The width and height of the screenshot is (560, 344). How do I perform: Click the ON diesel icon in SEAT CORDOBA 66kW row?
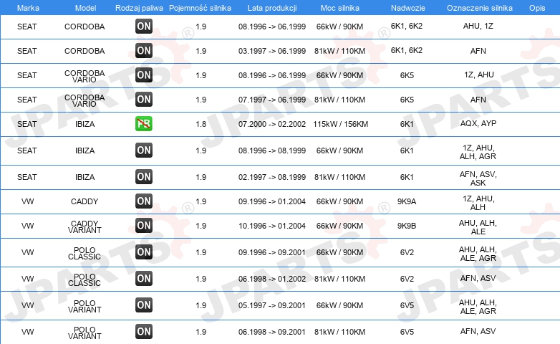pyautogui.click(x=144, y=26)
